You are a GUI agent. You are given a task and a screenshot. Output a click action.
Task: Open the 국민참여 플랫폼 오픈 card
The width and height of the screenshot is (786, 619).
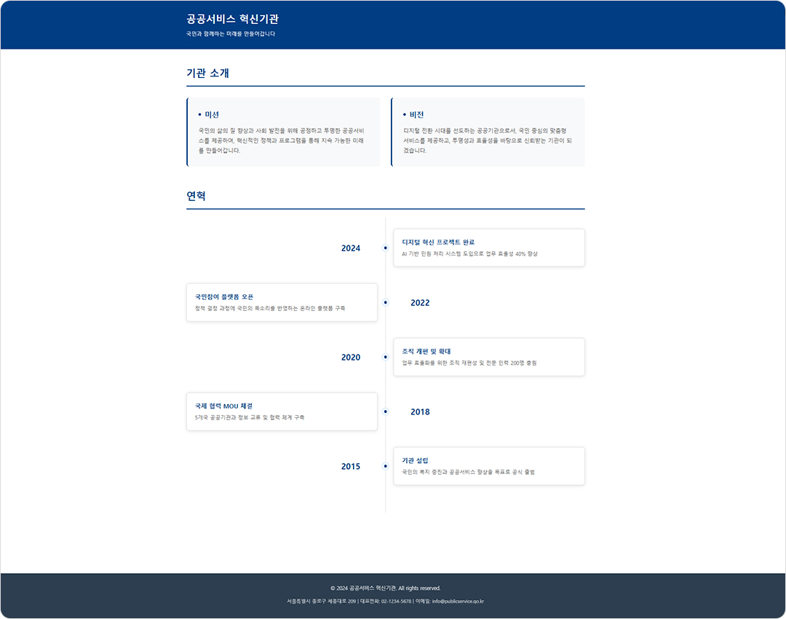pyautogui.click(x=282, y=302)
